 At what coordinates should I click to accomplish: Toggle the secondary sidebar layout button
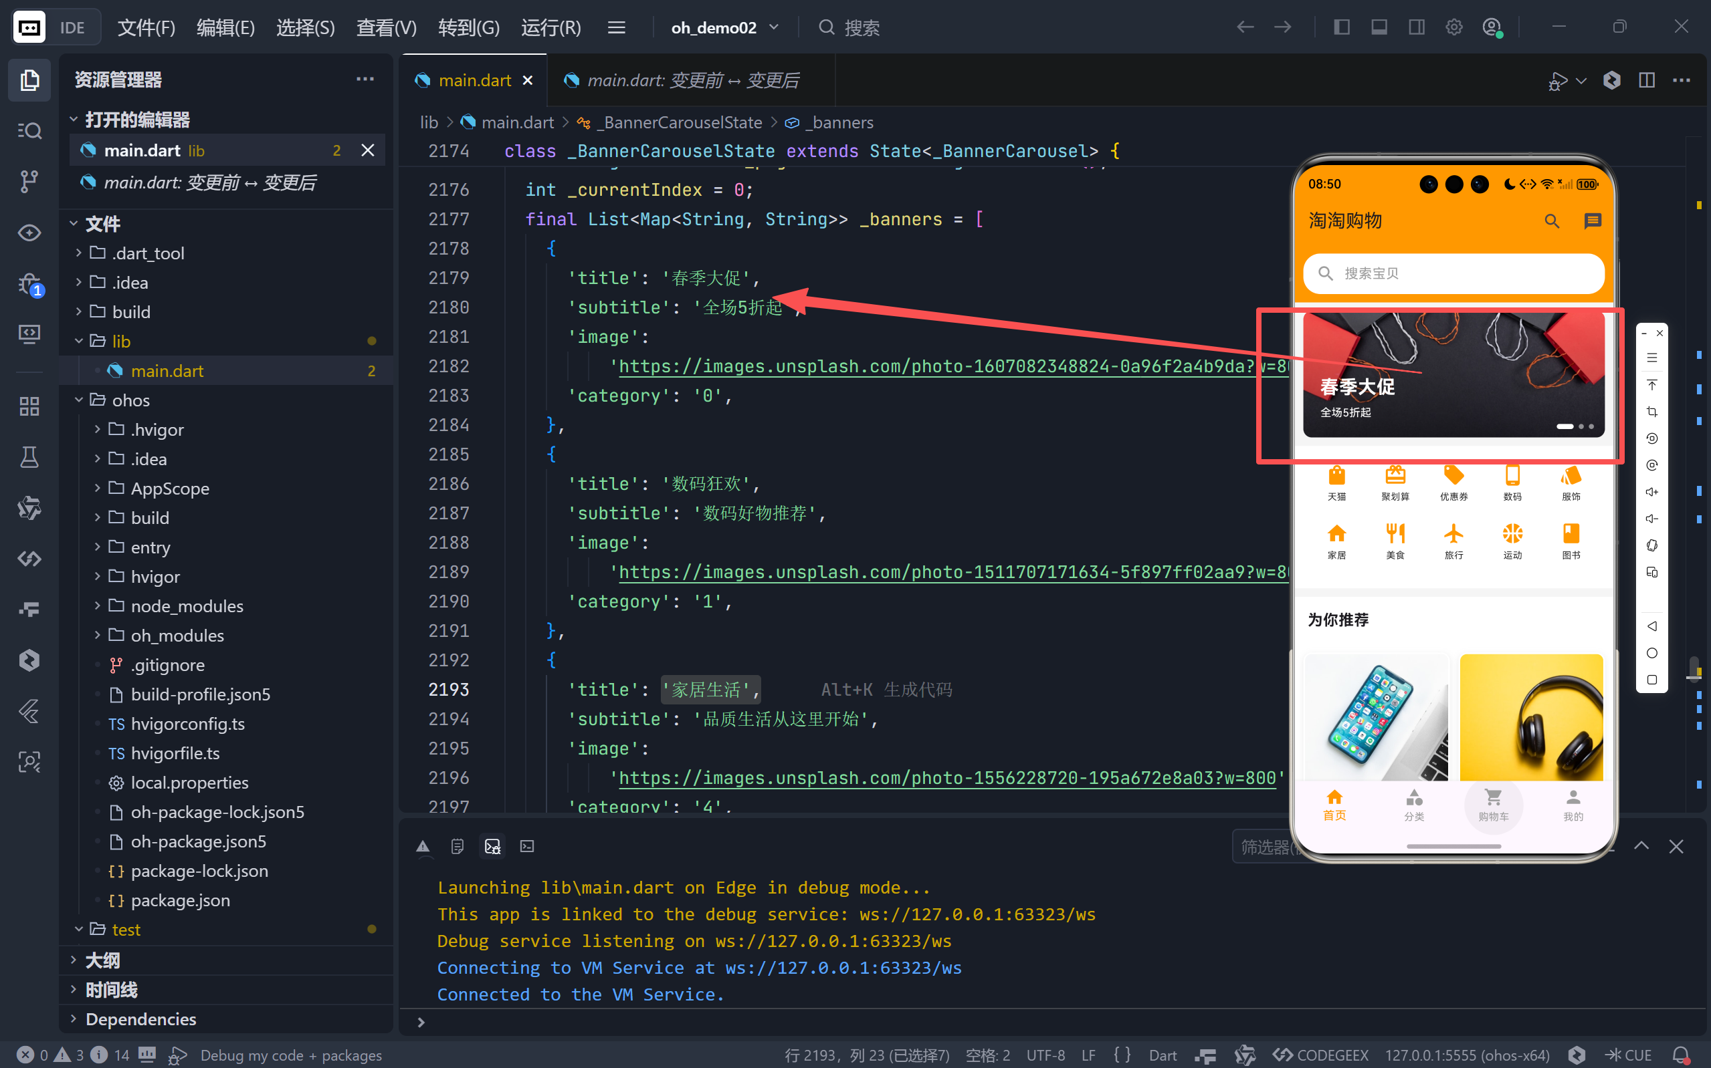[1416, 27]
